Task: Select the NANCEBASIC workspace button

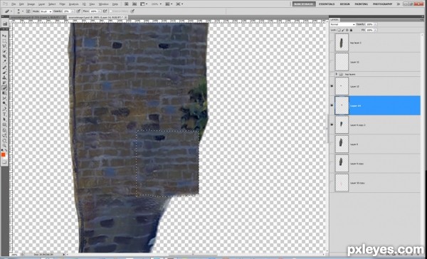Action: click(x=304, y=4)
